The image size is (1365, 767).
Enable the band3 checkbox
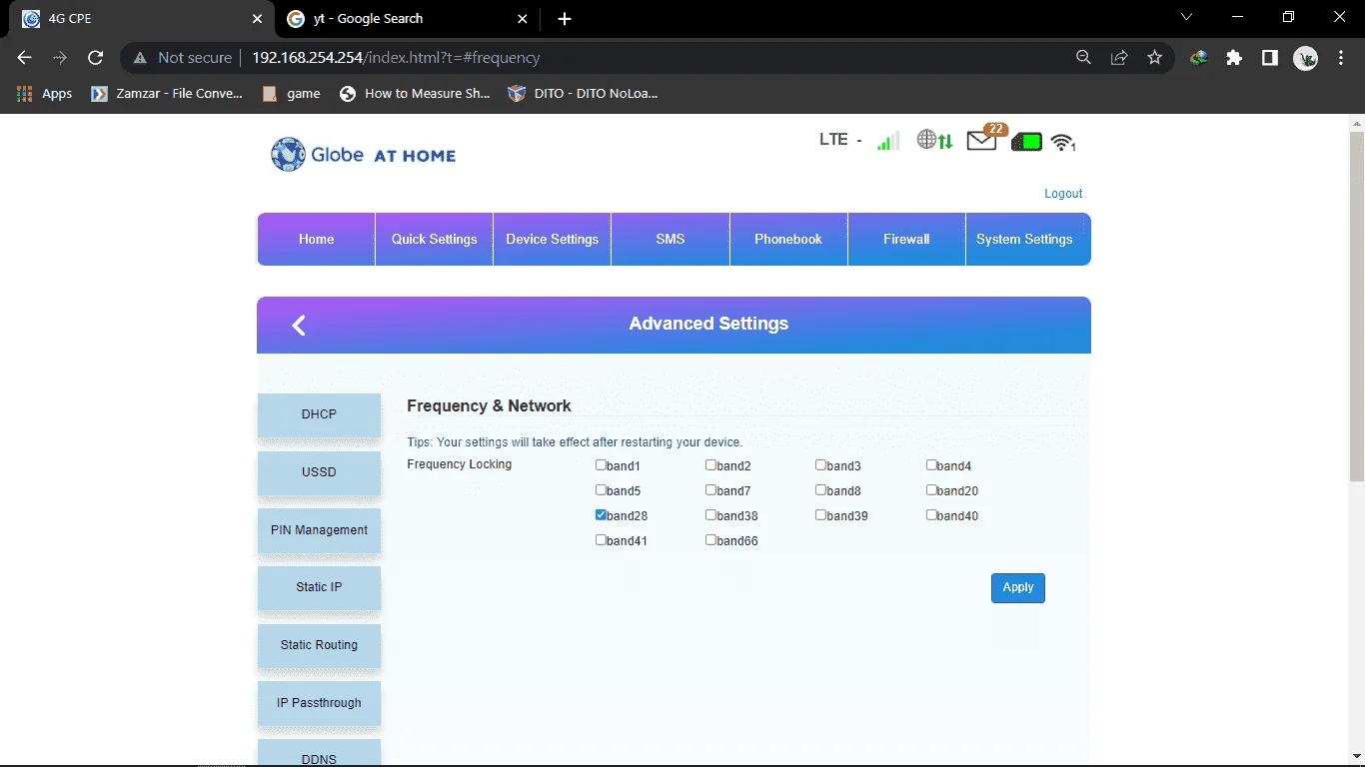(x=820, y=464)
